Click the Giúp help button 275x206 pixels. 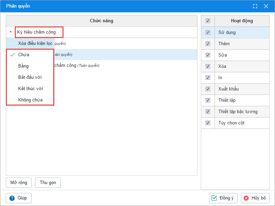point(19,198)
